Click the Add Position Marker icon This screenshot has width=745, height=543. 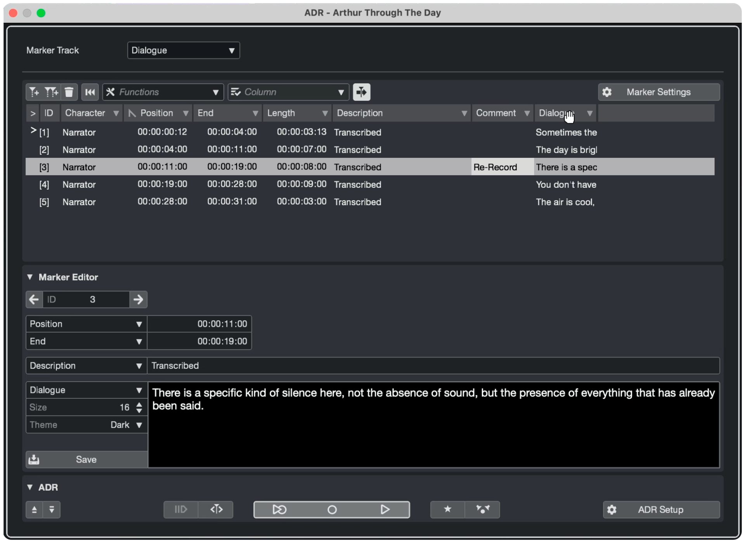pyautogui.click(x=34, y=92)
